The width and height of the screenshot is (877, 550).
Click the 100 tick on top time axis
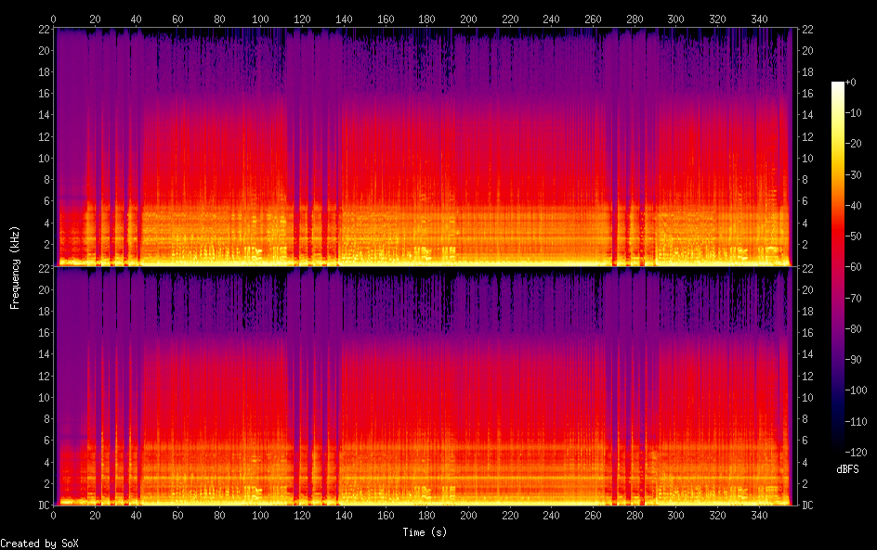point(260,19)
